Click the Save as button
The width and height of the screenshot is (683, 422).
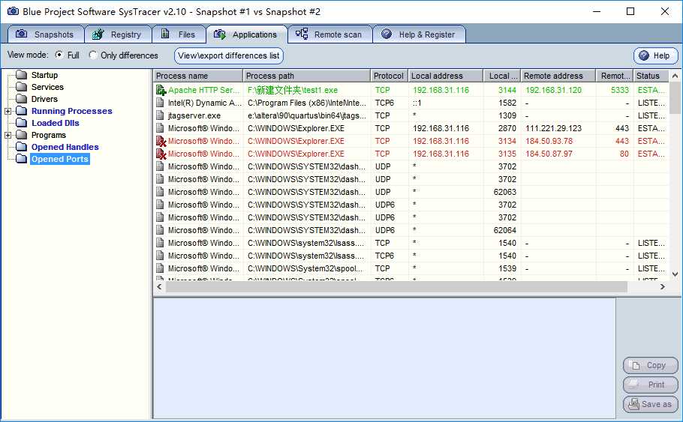coord(650,404)
